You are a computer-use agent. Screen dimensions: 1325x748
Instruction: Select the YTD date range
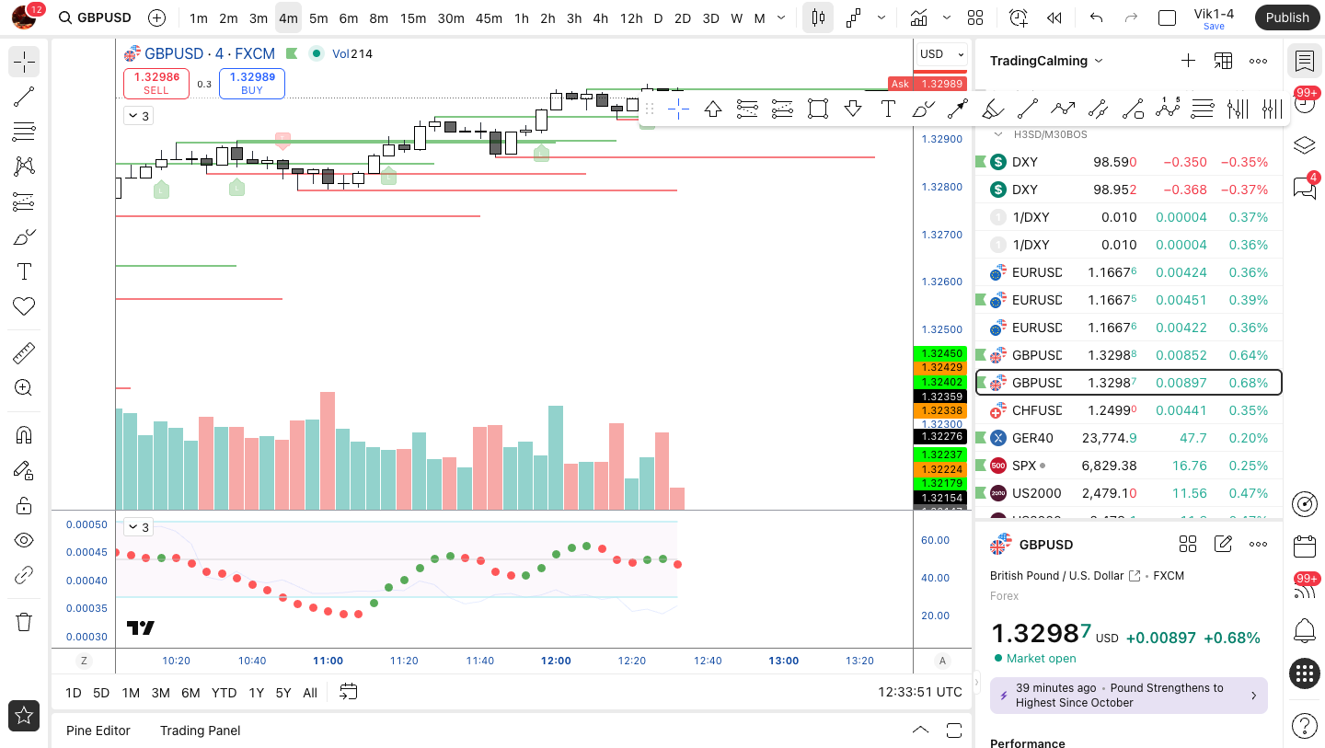pos(224,693)
